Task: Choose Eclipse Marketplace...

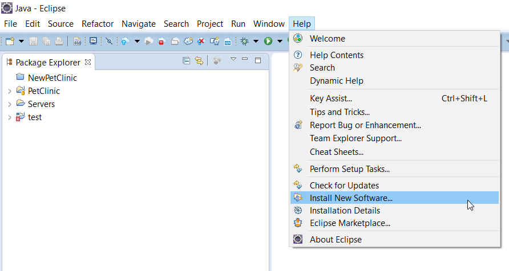Action: click(x=394, y=223)
